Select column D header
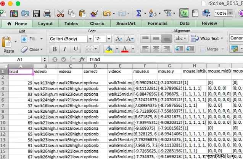The height and width of the screenshot is (159, 243). coord(95,66)
